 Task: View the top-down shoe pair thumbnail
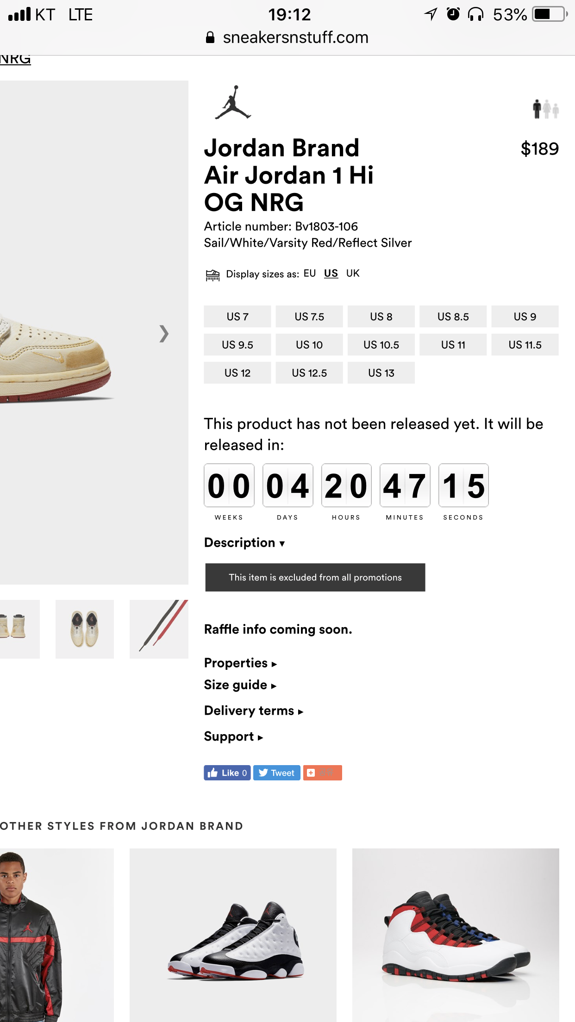(85, 629)
